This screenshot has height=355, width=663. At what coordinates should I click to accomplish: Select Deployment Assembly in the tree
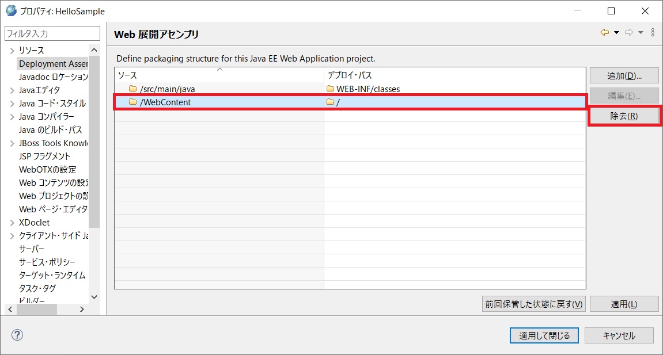[x=53, y=64]
